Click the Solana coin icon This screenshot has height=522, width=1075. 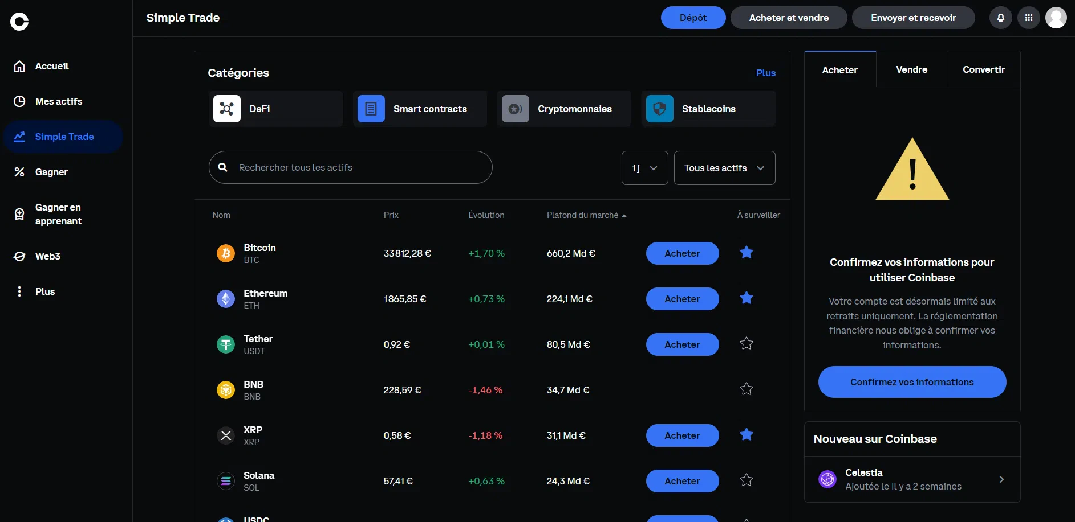(x=226, y=481)
